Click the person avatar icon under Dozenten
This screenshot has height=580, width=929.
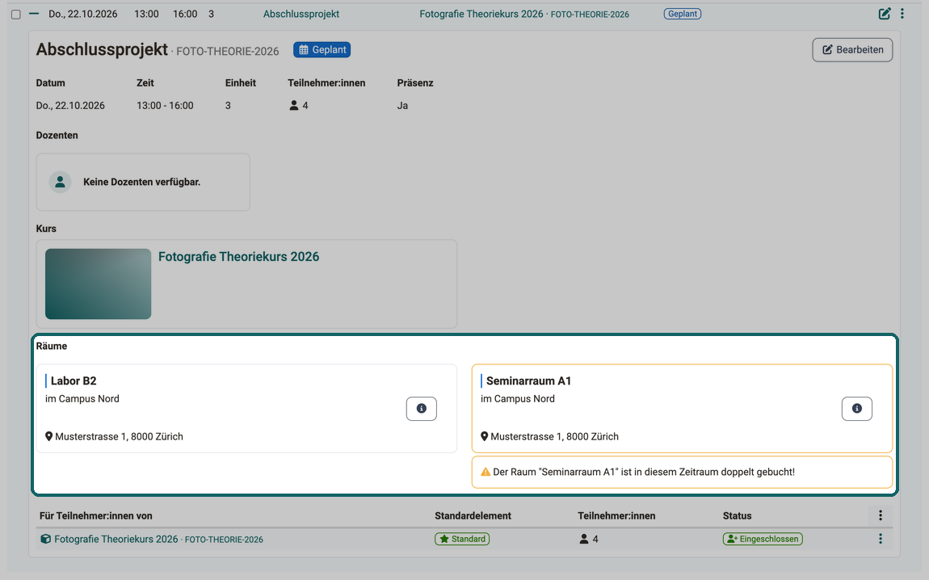tap(60, 182)
